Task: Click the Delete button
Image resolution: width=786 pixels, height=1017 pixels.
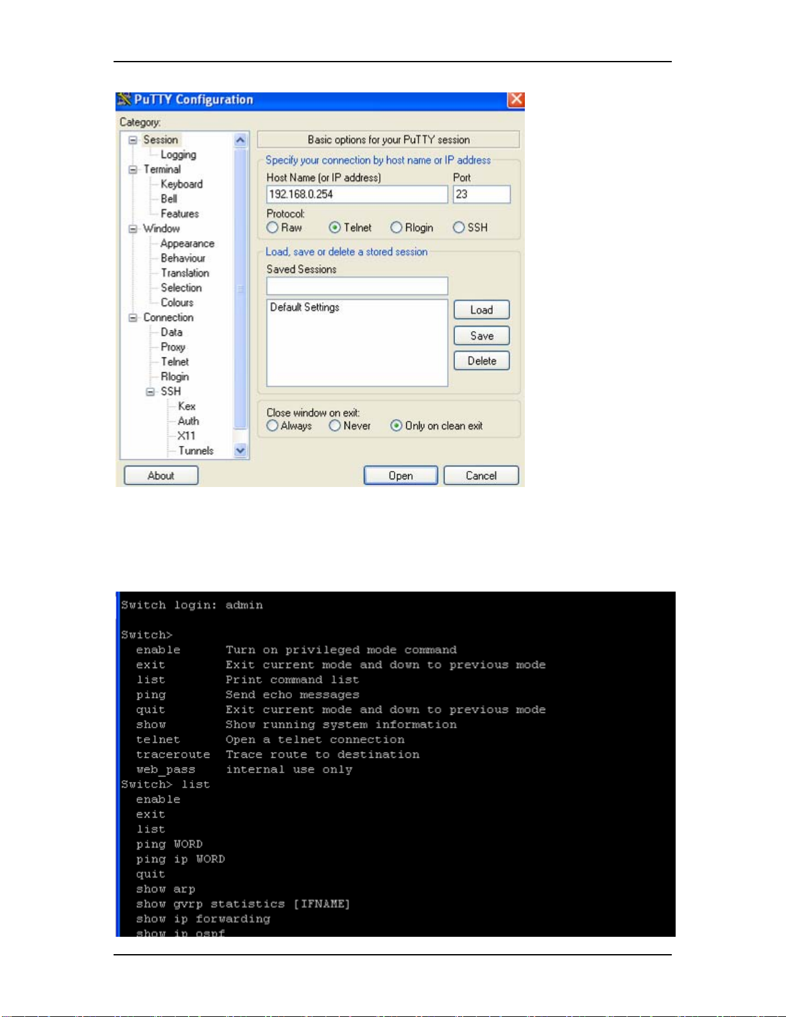Action: coord(482,361)
